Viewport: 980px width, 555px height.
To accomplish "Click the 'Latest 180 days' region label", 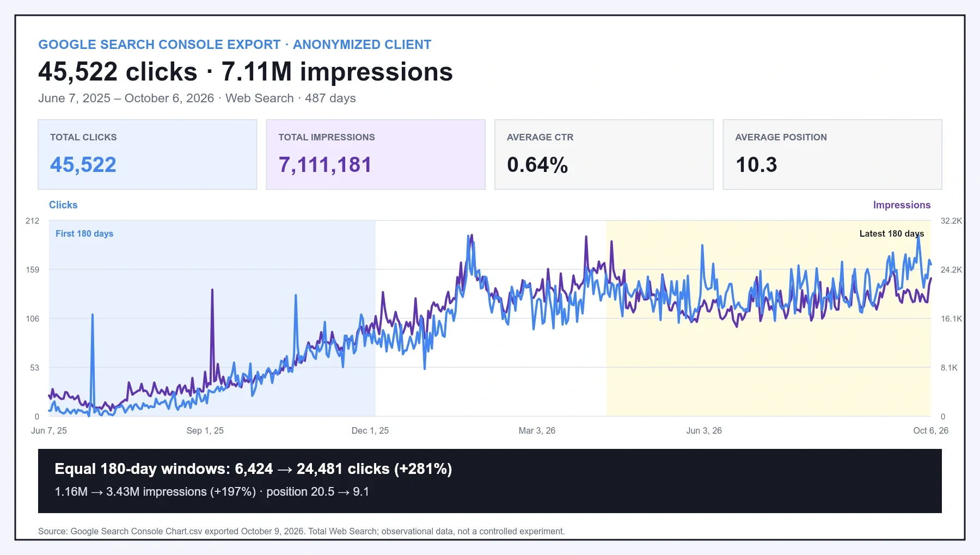I will pyautogui.click(x=892, y=233).
